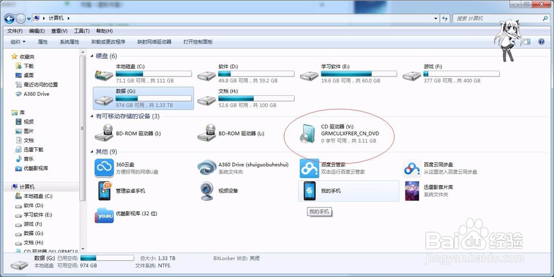Select 音乐 library in navigation pane
The height and width of the screenshot is (277, 554).
29,159
